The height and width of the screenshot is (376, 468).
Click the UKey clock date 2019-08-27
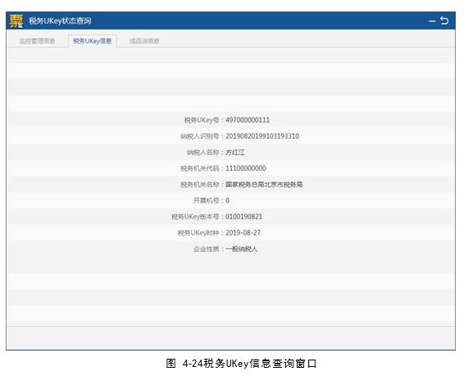(243, 233)
